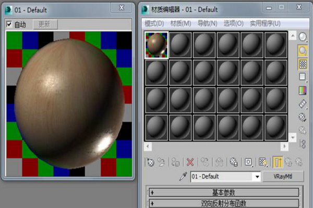Image resolution: width=313 pixels, height=208 pixels.
Task: Click the sample slots scroll up arrow
Action: click(293, 36)
